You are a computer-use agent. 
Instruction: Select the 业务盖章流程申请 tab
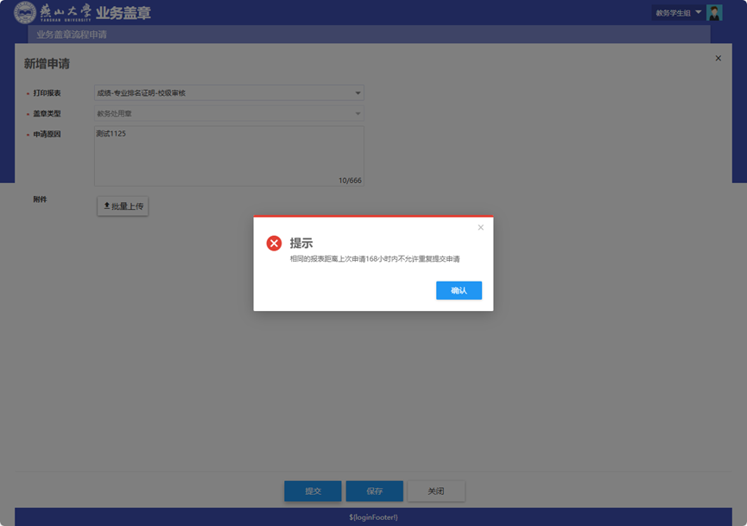pyautogui.click(x=72, y=35)
